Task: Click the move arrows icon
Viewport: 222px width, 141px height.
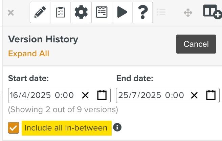Action: tap(188, 13)
